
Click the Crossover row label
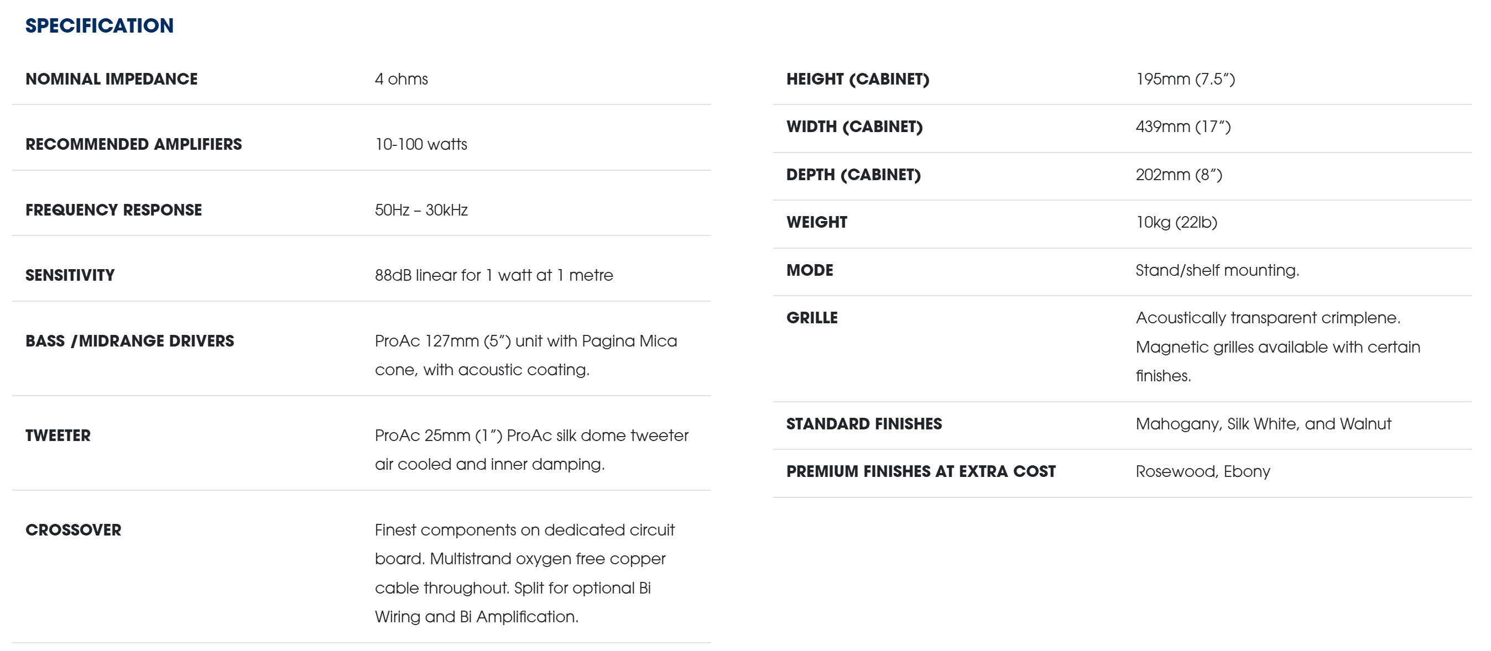74,530
